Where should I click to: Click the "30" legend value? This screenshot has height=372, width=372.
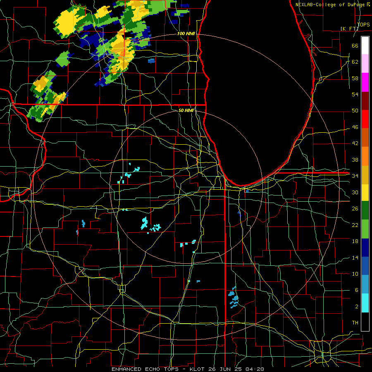355,192
